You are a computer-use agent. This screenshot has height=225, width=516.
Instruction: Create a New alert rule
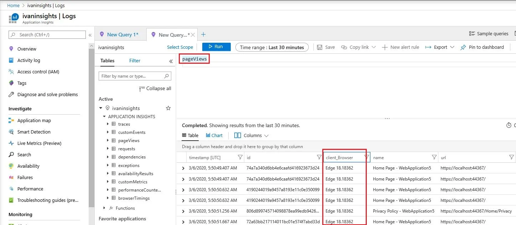pos(400,47)
